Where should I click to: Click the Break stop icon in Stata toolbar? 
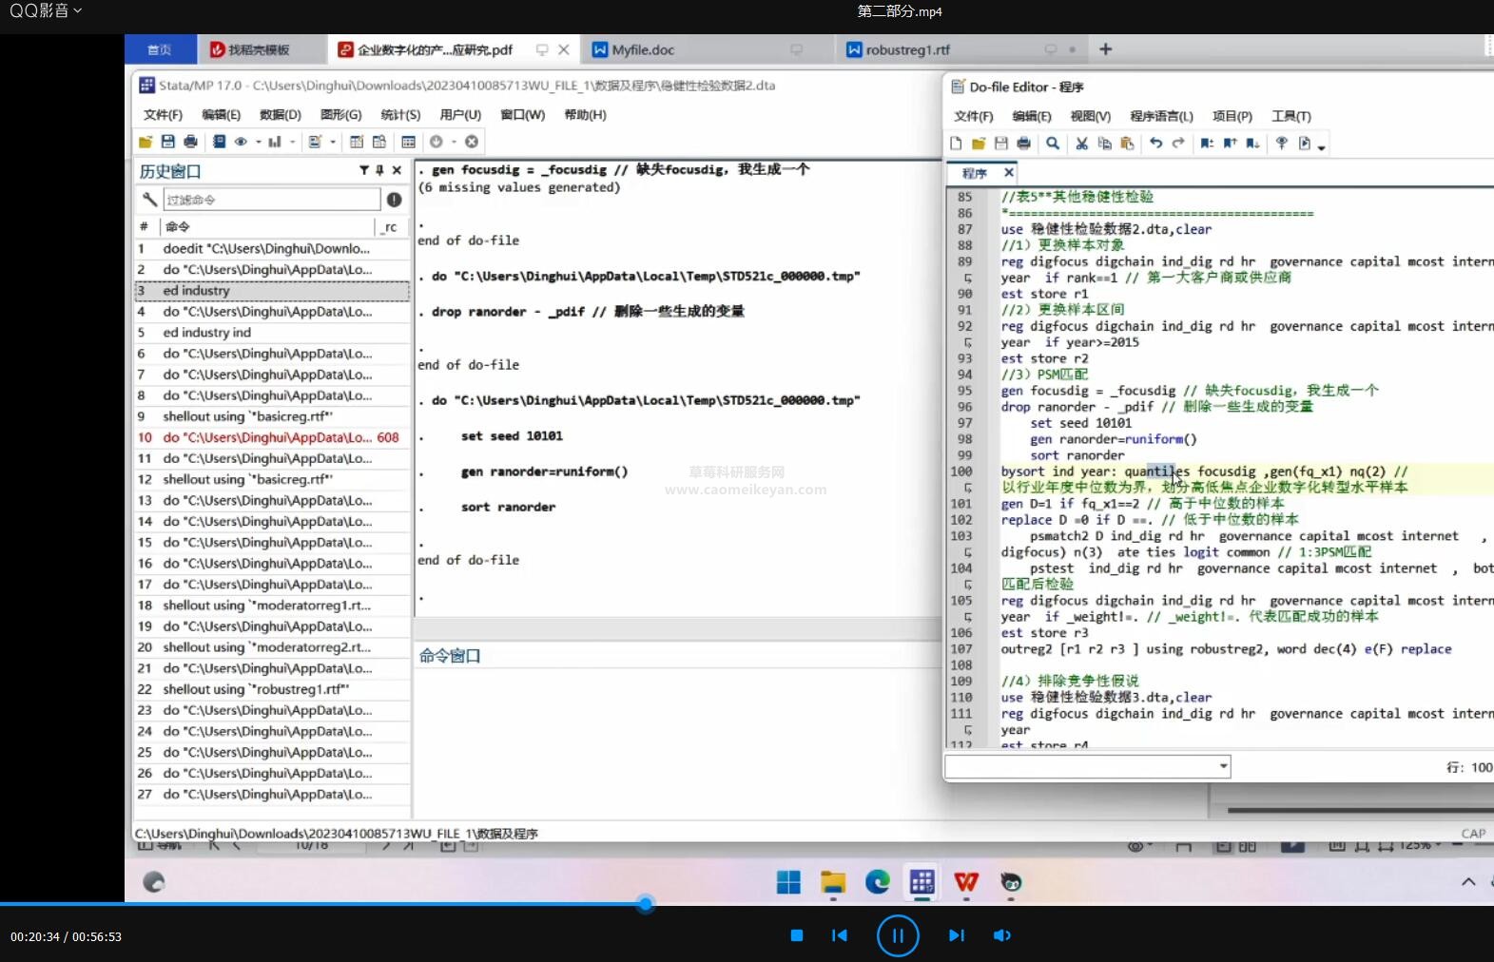471,142
